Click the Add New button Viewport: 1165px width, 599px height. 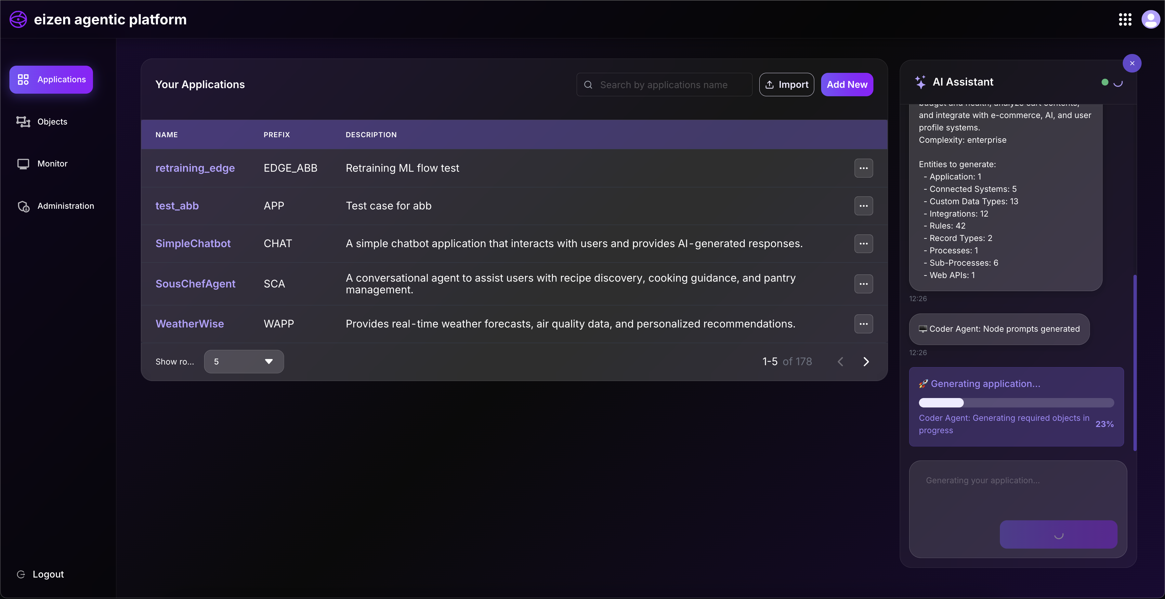click(847, 85)
